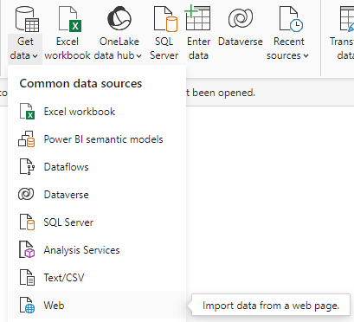
Task: Choose Analysis Services menu entry
Action: (97, 250)
